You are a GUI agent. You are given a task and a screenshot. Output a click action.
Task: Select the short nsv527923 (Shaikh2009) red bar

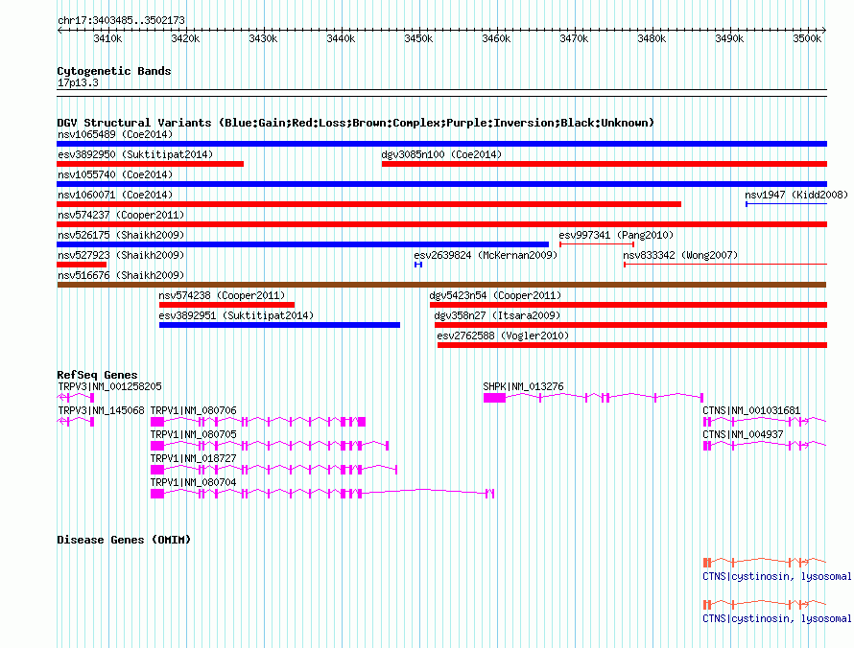(x=82, y=265)
